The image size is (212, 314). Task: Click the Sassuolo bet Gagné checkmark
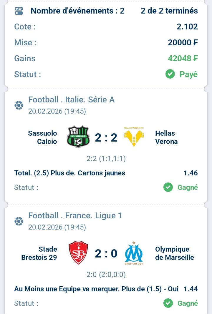(168, 187)
